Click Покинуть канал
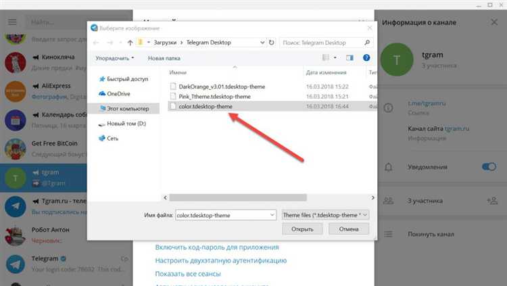 (x=431, y=234)
